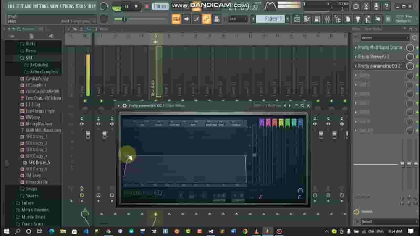The height and width of the screenshot is (236, 420).
Task: Toggle the pattern/song mode switch
Action: coord(116,7)
